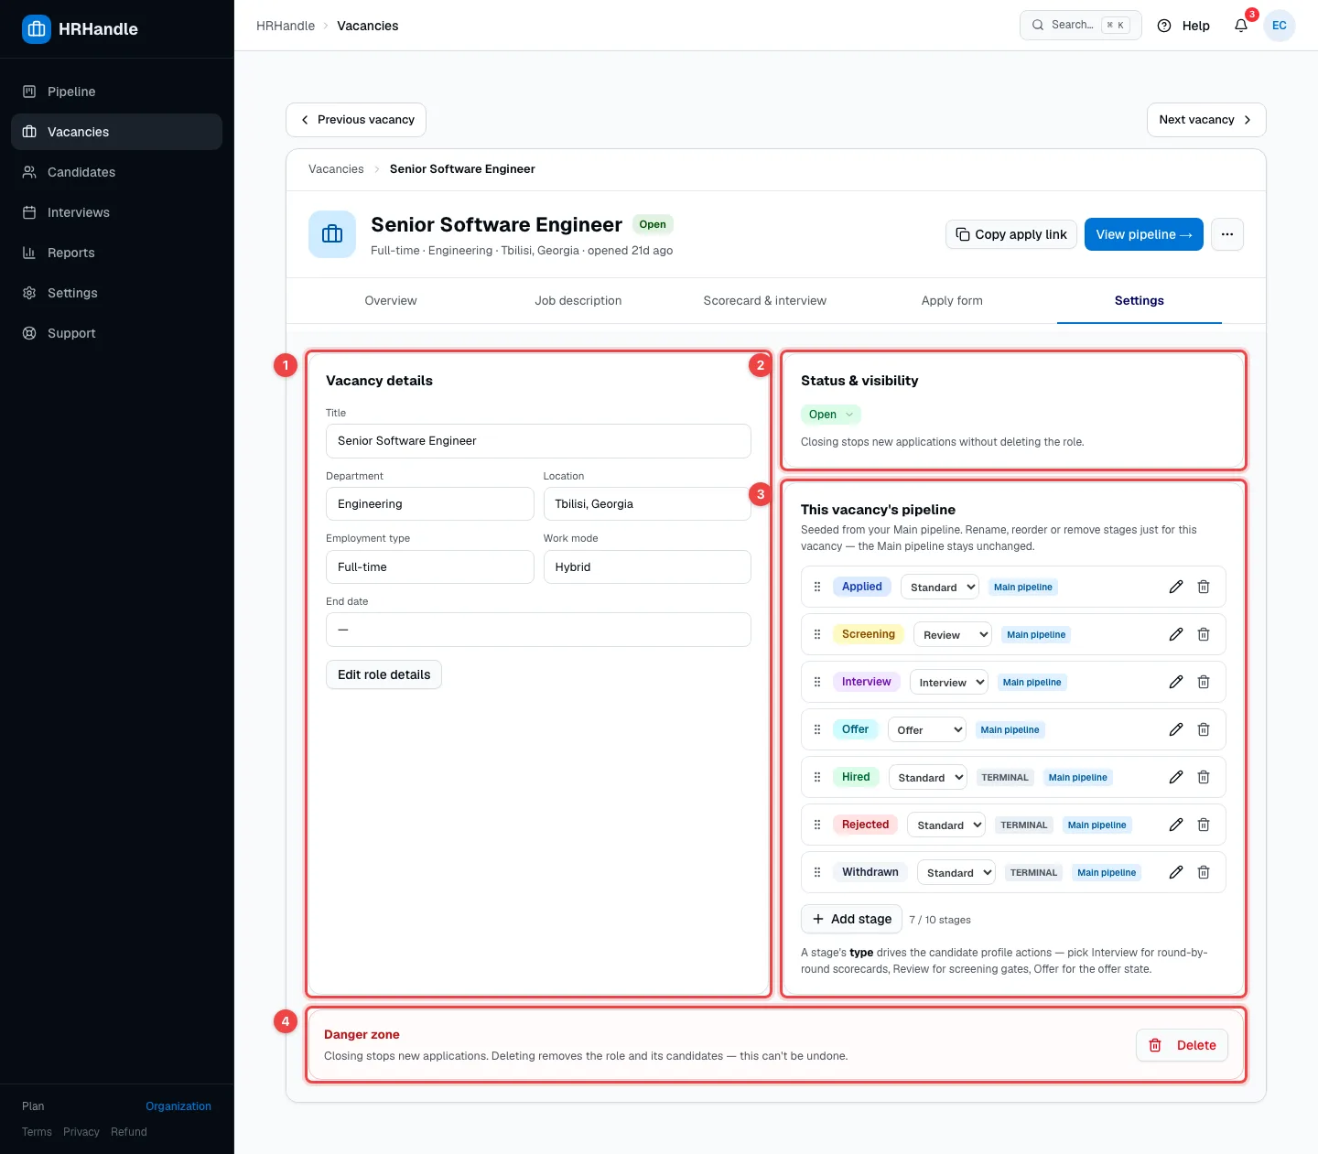Click the Screening stage pencil edit icon
This screenshot has width=1318, height=1154.
coord(1176,634)
